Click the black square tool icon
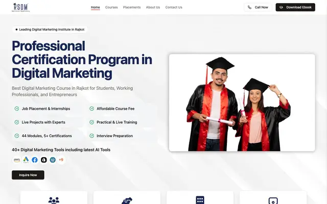This screenshot has height=204, width=327. [x=44, y=160]
